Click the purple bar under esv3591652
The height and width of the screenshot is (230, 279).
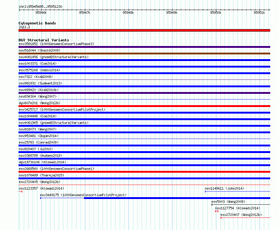point(144,47)
